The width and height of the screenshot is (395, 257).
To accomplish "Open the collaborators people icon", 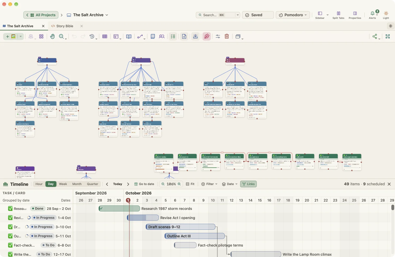I will [x=162, y=36].
